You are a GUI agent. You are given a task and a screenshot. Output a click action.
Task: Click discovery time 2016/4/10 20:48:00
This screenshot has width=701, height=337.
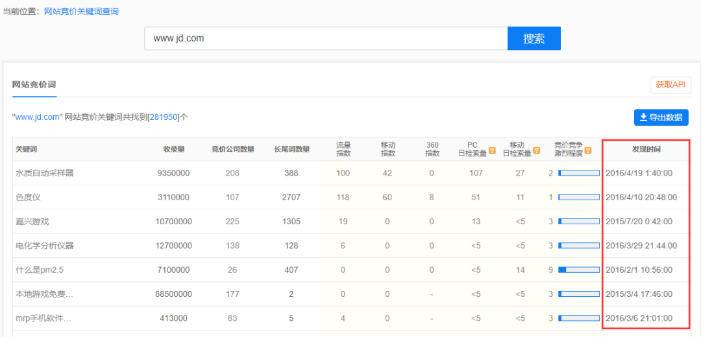(641, 197)
